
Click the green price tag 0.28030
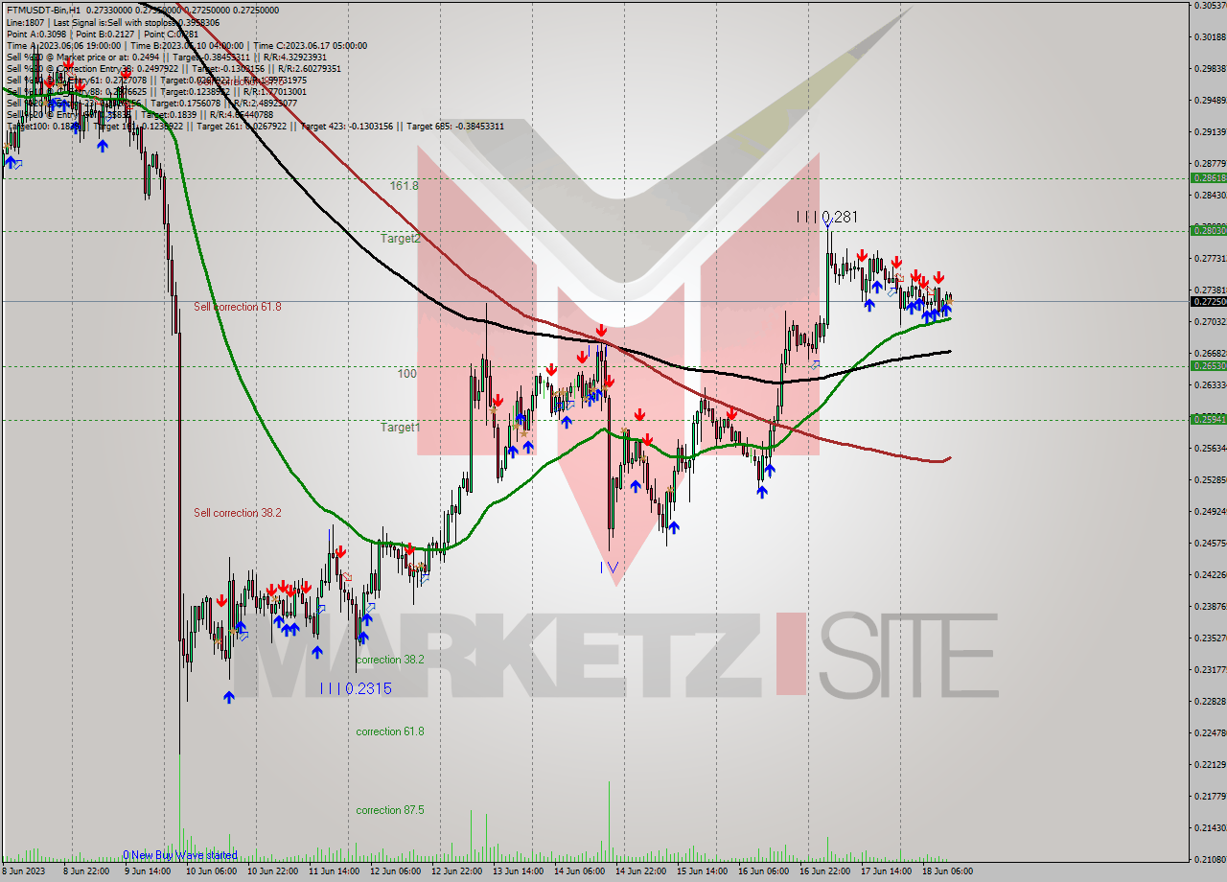(1208, 230)
